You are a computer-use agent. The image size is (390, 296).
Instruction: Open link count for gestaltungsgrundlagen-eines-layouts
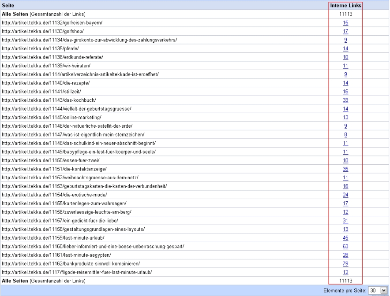tap(345, 229)
